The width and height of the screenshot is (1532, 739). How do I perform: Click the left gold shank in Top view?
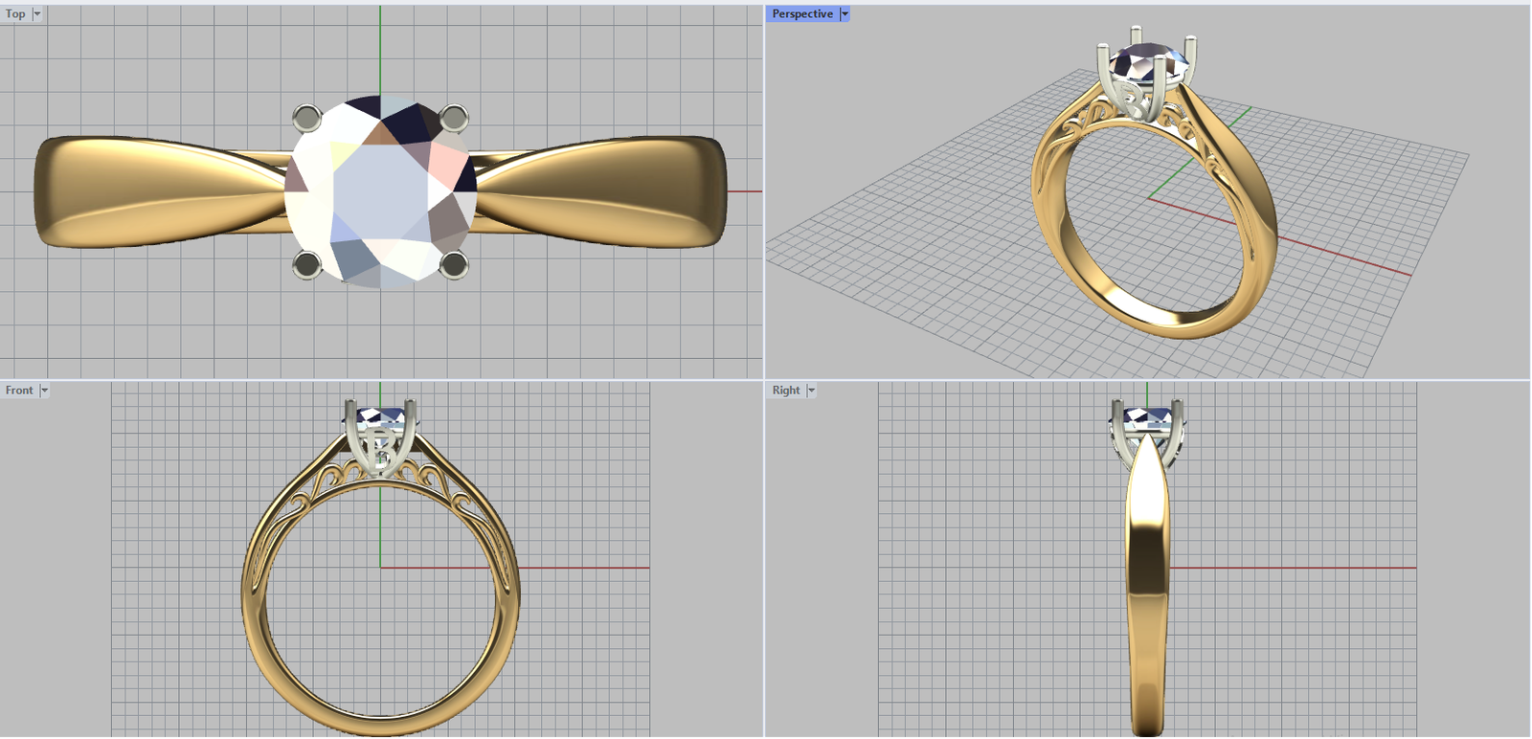(144, 191)
